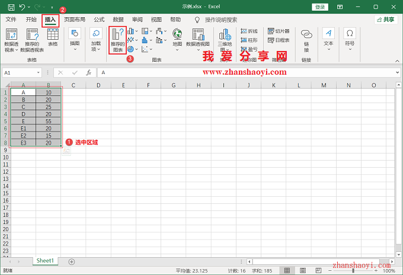Open the Symbols (符号) omega button
The width and height of the screenshot is (403, 275).
[x=350, y=39]
